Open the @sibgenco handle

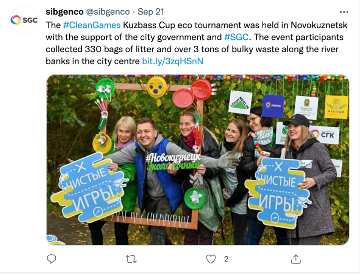tap(108, 12)
